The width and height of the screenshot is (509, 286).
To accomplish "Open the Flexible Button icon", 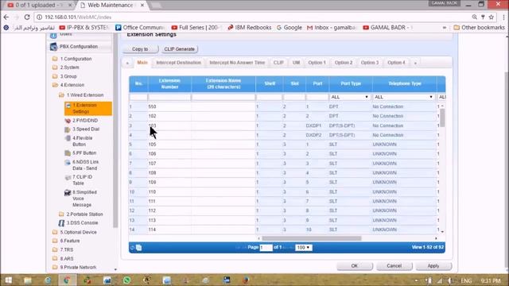I will (68, 138).
